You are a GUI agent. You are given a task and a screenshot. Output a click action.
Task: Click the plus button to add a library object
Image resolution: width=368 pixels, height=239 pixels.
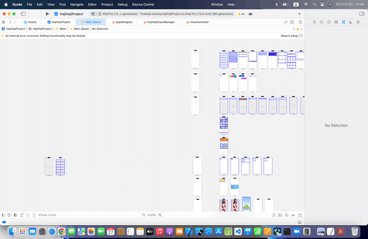click(299, 14)
